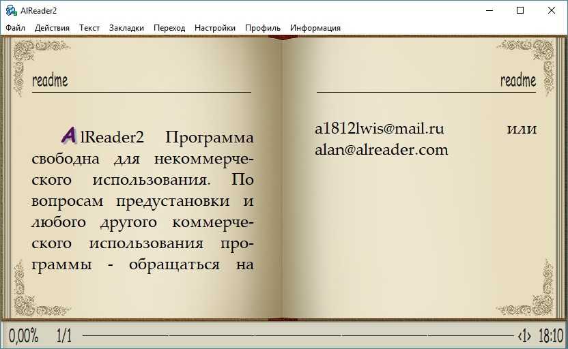Open the Переход menu

pyautogui.click(x=169, y=28)
